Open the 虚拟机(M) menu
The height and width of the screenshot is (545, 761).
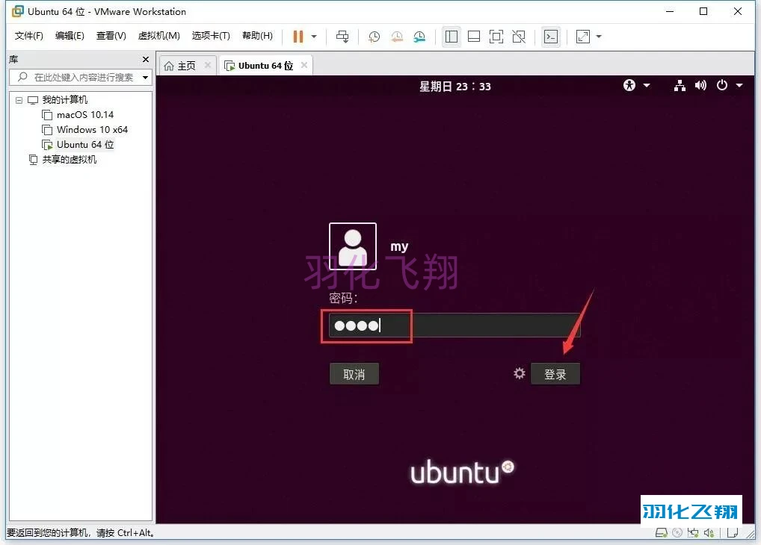158,36
